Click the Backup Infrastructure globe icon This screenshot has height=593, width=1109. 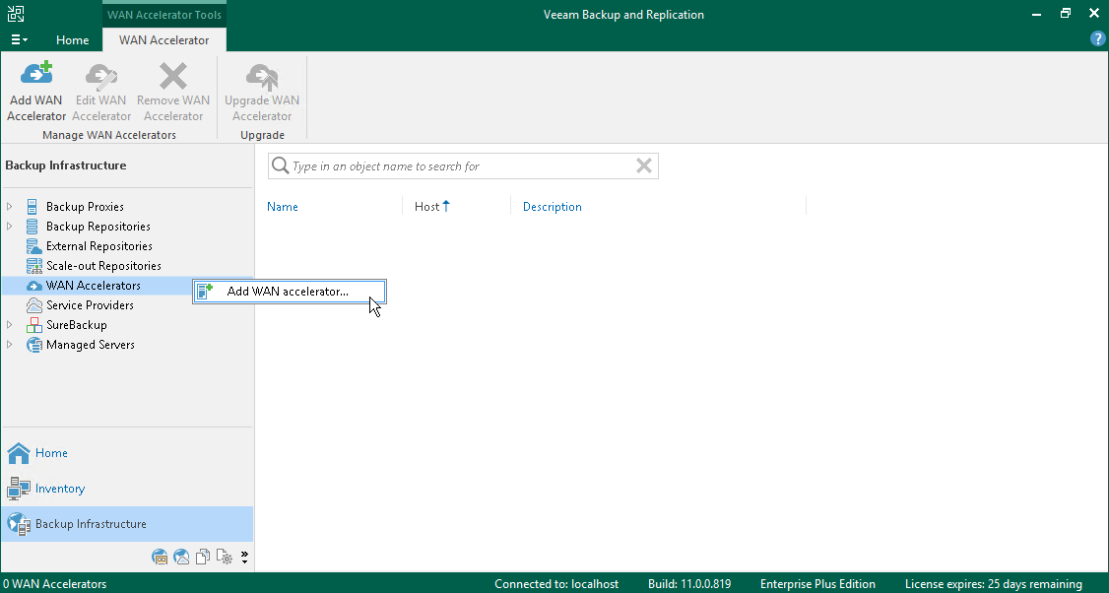coord(19,524)
